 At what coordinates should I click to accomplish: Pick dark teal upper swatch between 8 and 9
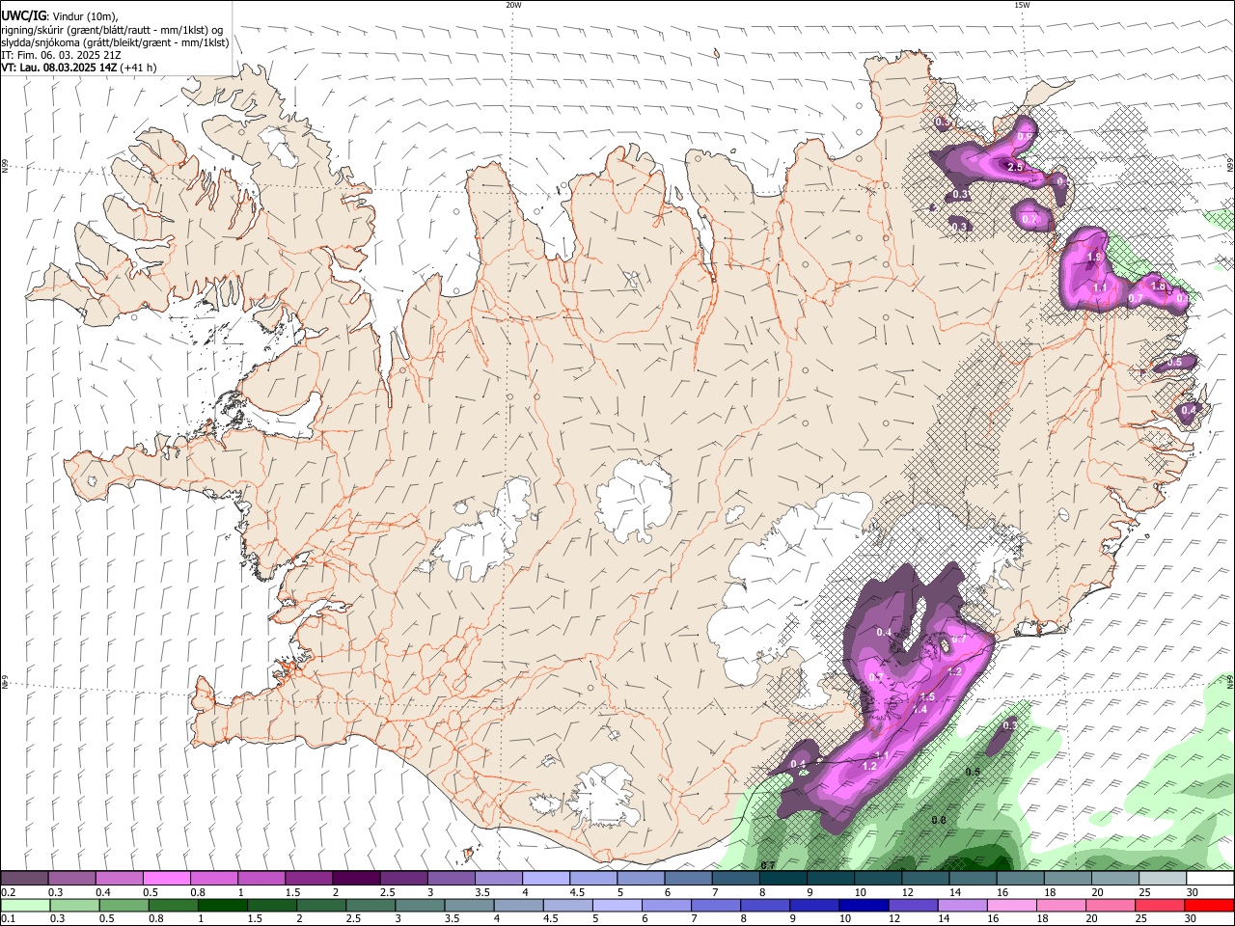pyautogui.click(x=782, y=879)
